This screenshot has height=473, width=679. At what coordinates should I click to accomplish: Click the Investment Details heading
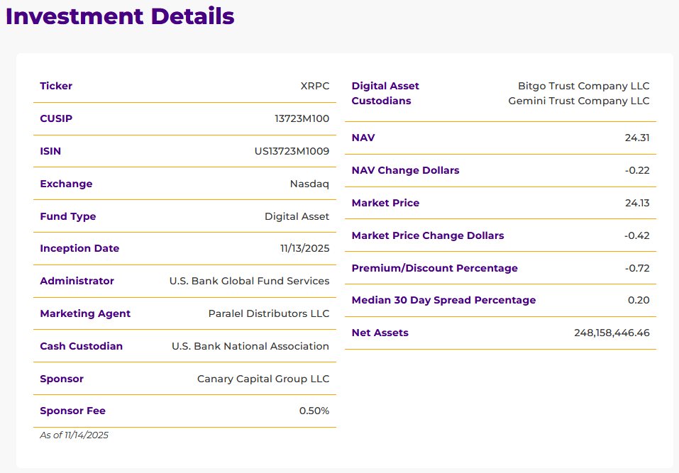tap(120, 16)
